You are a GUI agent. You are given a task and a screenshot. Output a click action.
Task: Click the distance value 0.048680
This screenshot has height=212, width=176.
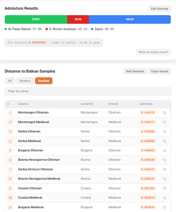coord(148,141)
